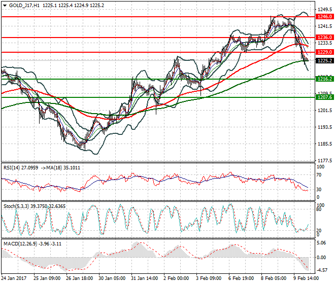The width and height of the screenshot is (335, 284).
Task: Click the 1229.0 red price level label
Action: tap(324, 52)
